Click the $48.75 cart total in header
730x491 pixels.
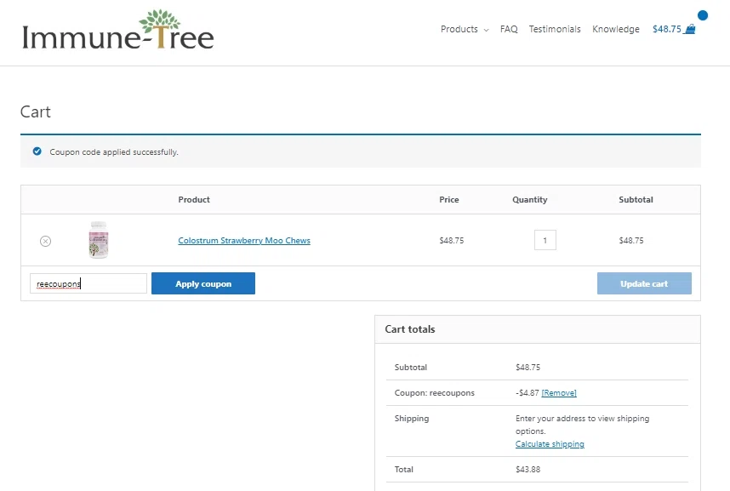point(667,29)
